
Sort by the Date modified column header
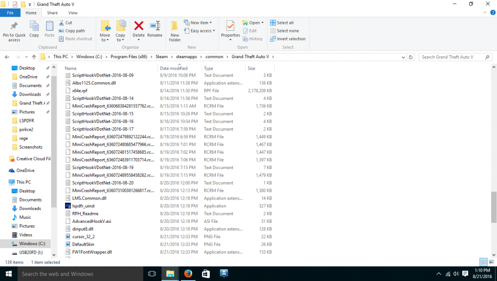(173, 68)
